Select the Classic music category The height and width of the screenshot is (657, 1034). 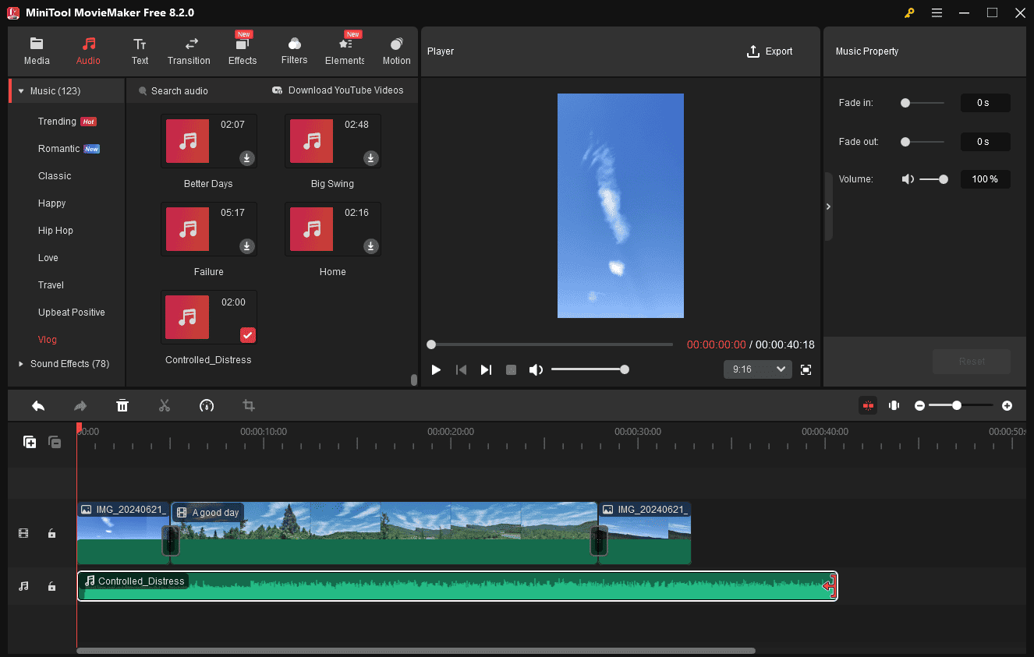(55, 176)
